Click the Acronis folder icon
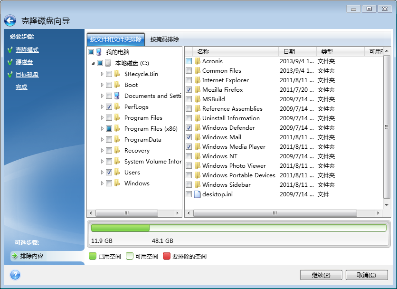Screen dimensions: 397x289 [198, 61]
